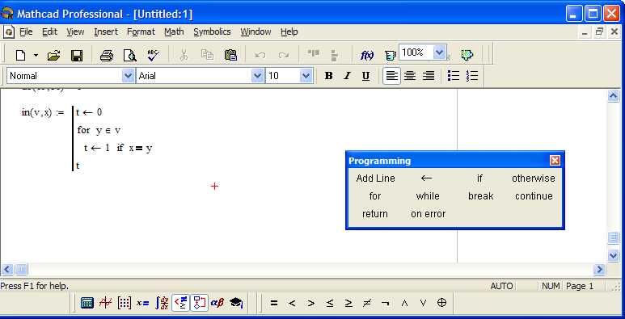The width and height of the screenshot is (625, 319).
Task: Open the New worksheet template dropdown arrow
Action: coord(36,55)
